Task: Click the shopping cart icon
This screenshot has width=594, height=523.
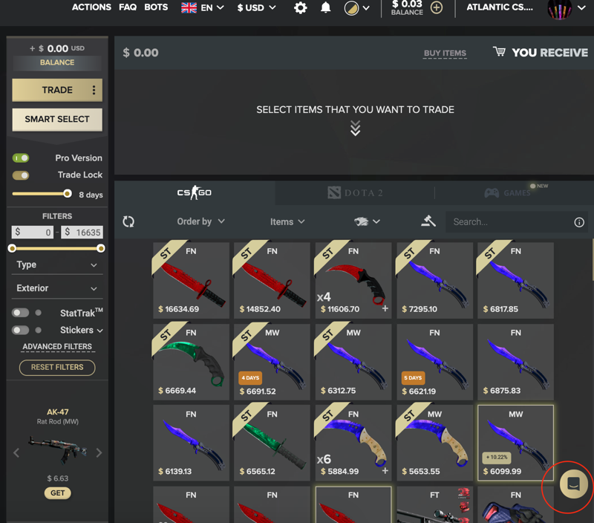Action: click(x=499, y=51)
